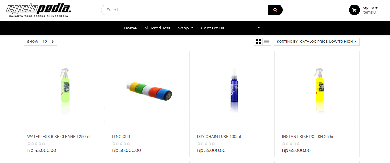Image resolution: width=390 pixels, height=163 pixels.
Task: Click the Cyclopedia logo
Action: tap(39, 10)
